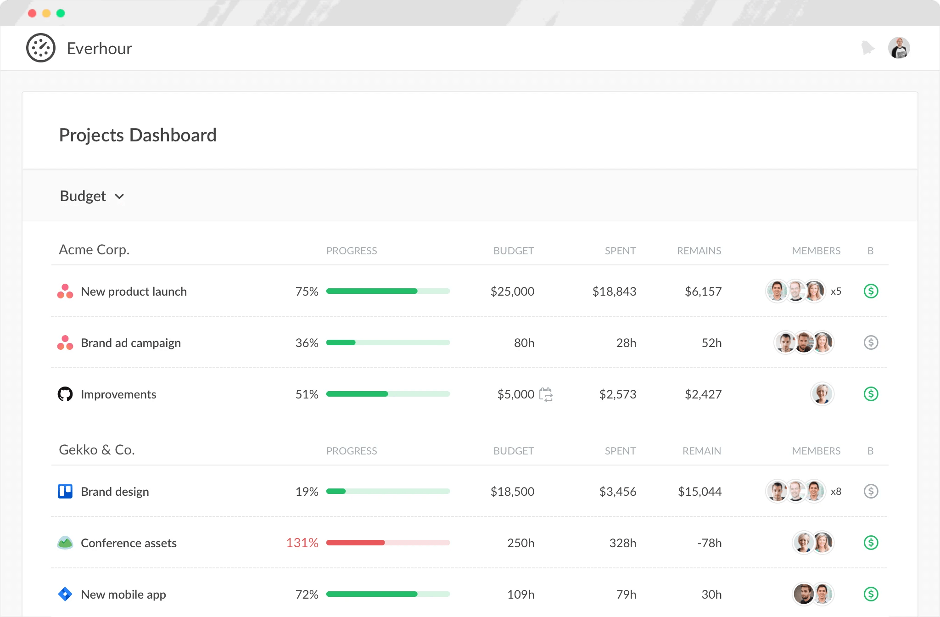Select the Jira icon next to New mobile app
Viewport: 940px width, 617px height.
pyautogui.click(x=65, y=594)
